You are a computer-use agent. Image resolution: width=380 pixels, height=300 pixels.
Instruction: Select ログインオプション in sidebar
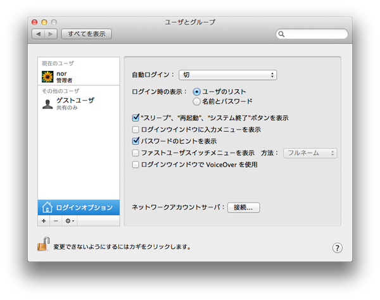(79, 208)
